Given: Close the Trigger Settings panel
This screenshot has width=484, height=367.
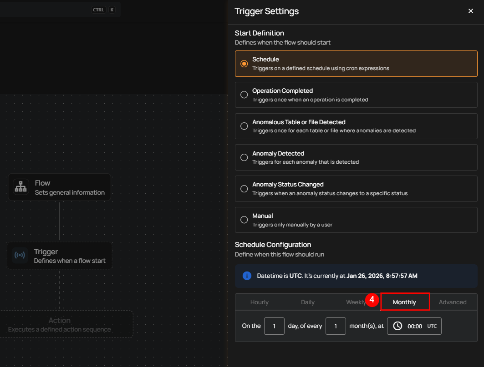Looking at the screenshot, I should coord(471,11).
